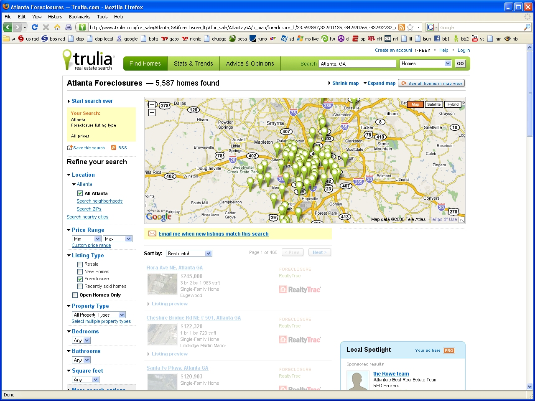Open the youtube 'yt' bookmark
This screenshot has height=401, width=535.
[x=478, y=38]
